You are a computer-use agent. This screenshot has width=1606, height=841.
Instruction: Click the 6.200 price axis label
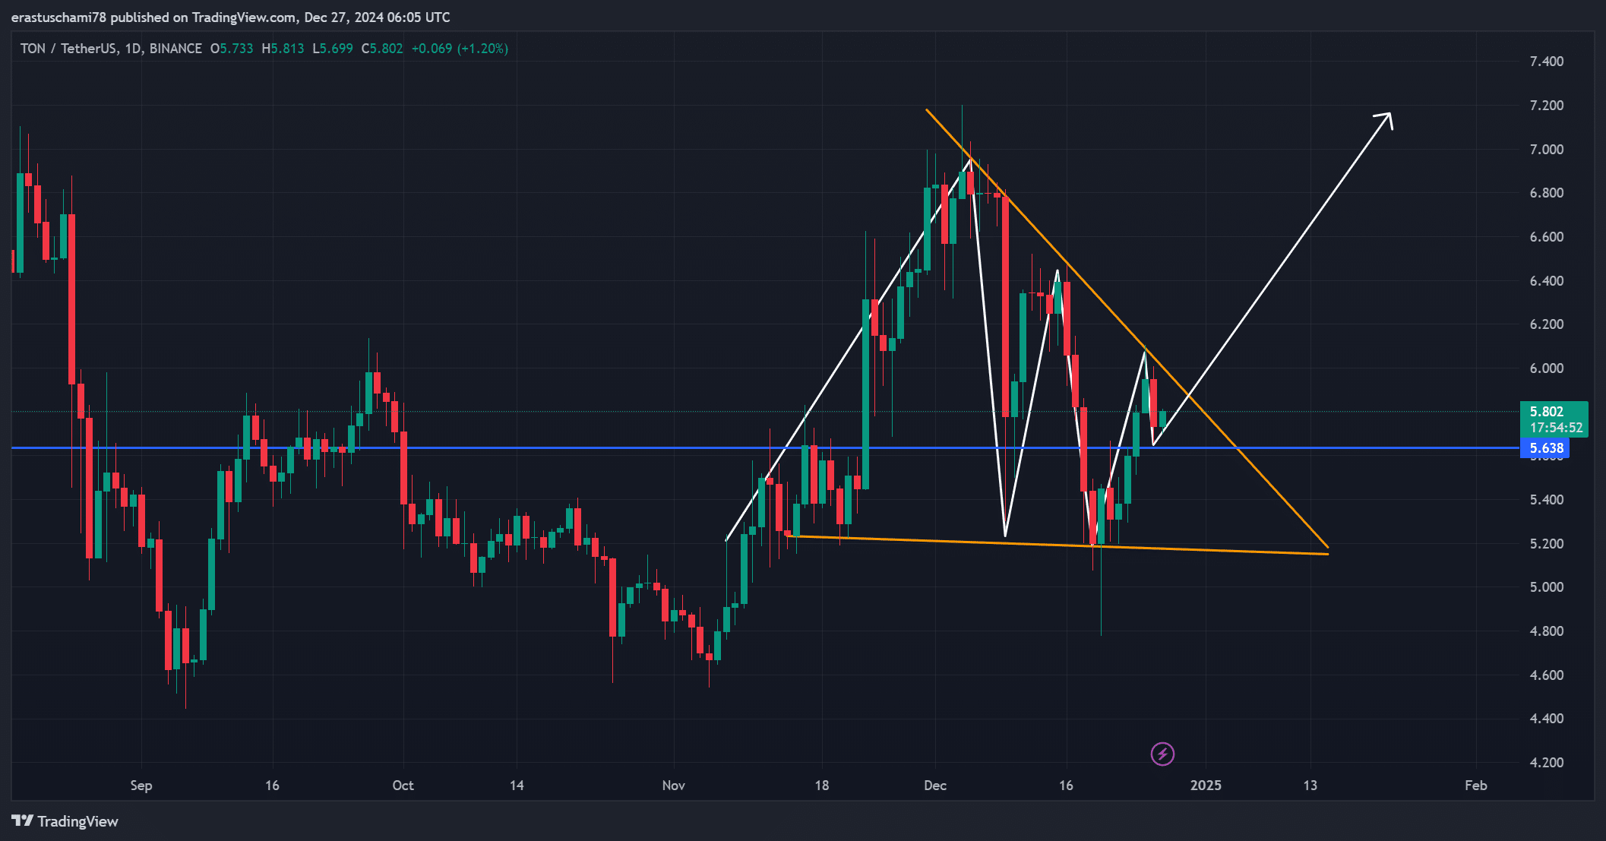[x=1547, y=324]
